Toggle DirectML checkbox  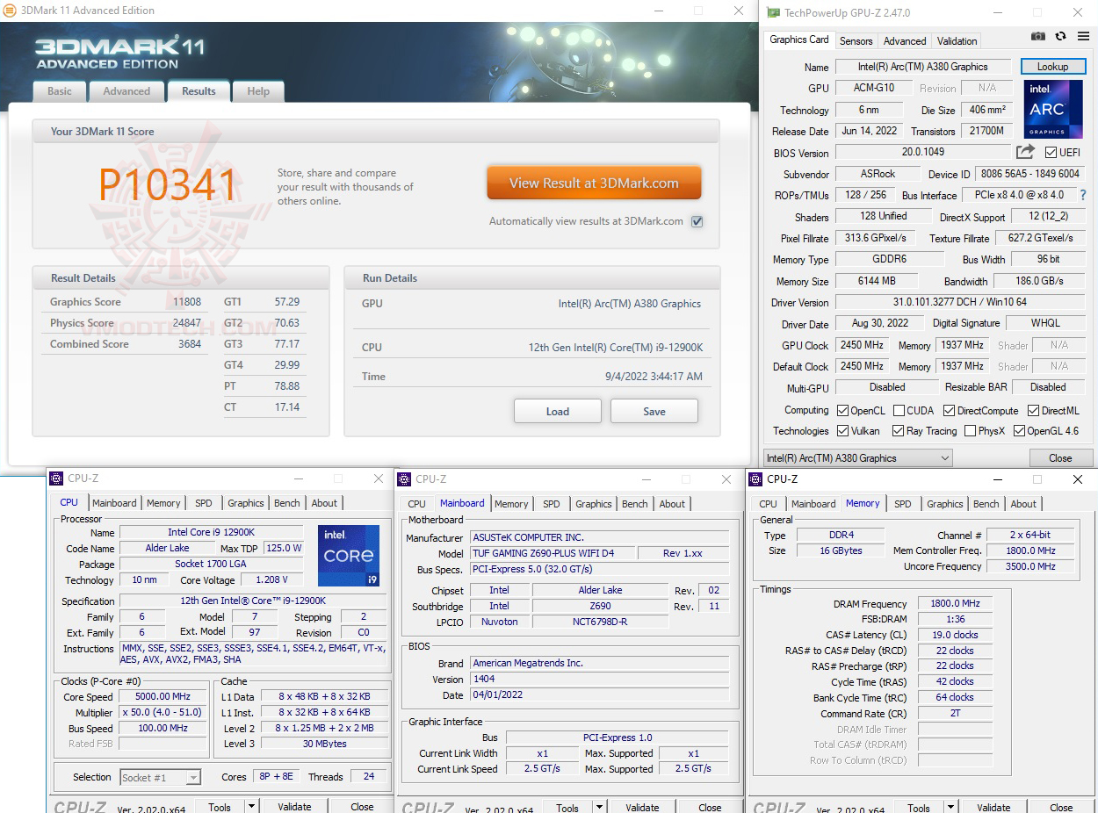point(1032,411)
